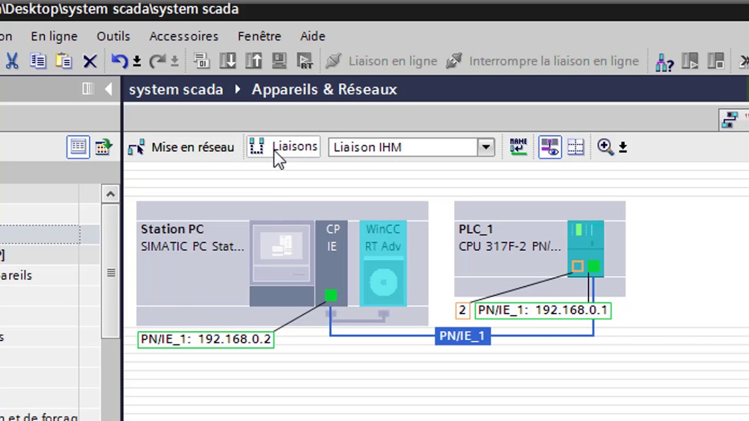Toggle the grid/page break display icon
The image size is (749, 421).
[576, 147]
